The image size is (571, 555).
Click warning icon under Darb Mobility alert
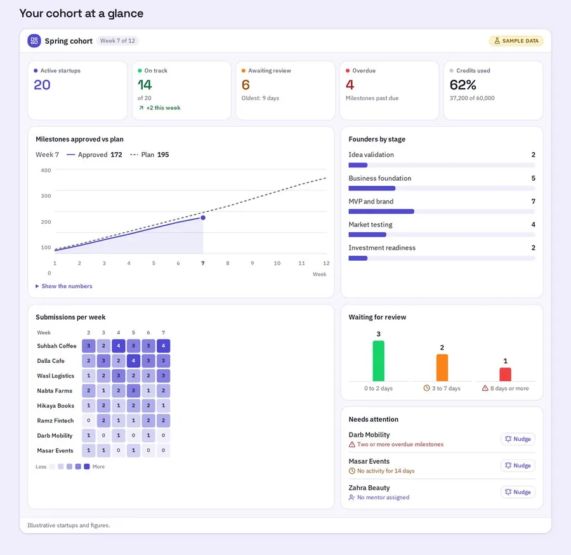[351, 444]
